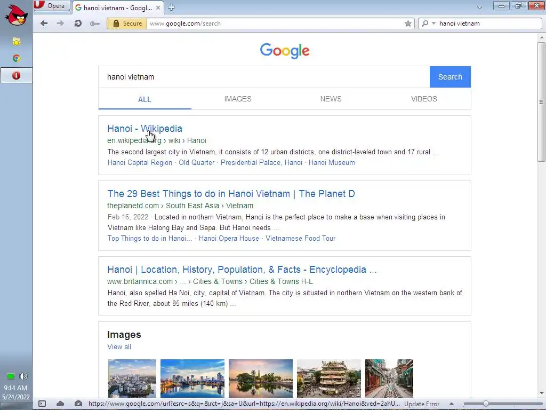This screenshot has width=546, height=410.
Task: Click the www.britannica.com Cities & Towns breadcrumb
Action: click(x=210, y=281)
